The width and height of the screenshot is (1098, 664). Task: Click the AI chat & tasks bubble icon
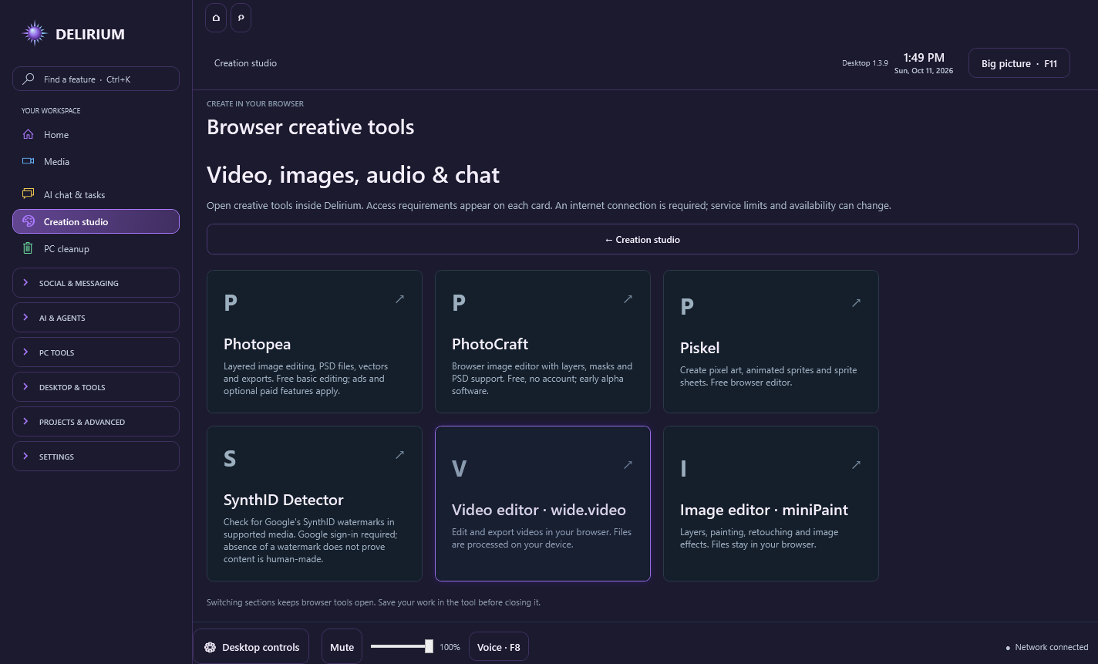(x=29, y=194)
